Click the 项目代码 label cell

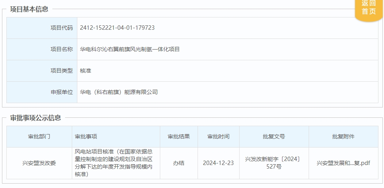42,28
